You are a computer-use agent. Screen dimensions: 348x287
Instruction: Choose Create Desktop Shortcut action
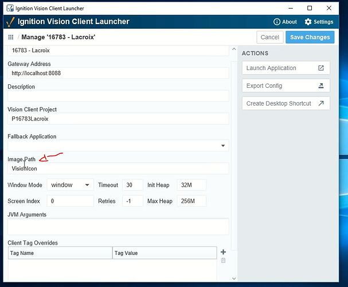pos(286,103)
